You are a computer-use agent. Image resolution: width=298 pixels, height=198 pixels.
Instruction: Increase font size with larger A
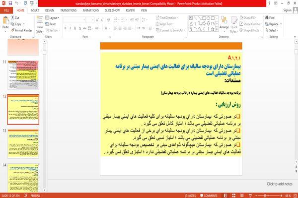click(x=97, y=20)
